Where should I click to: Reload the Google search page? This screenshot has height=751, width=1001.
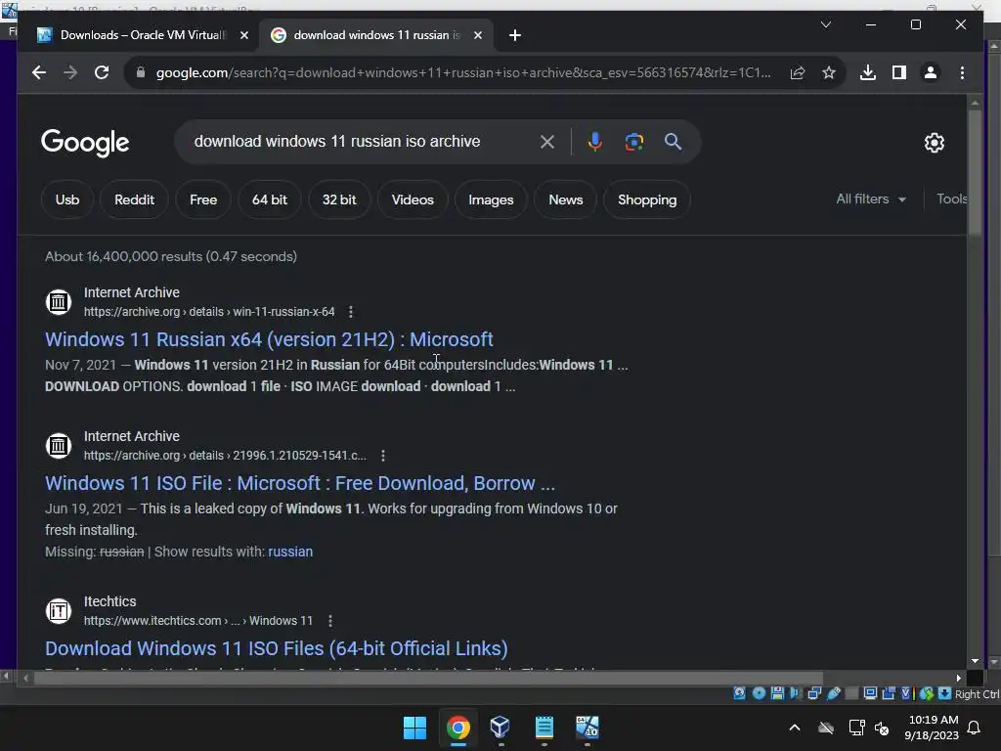coord(102,72)
